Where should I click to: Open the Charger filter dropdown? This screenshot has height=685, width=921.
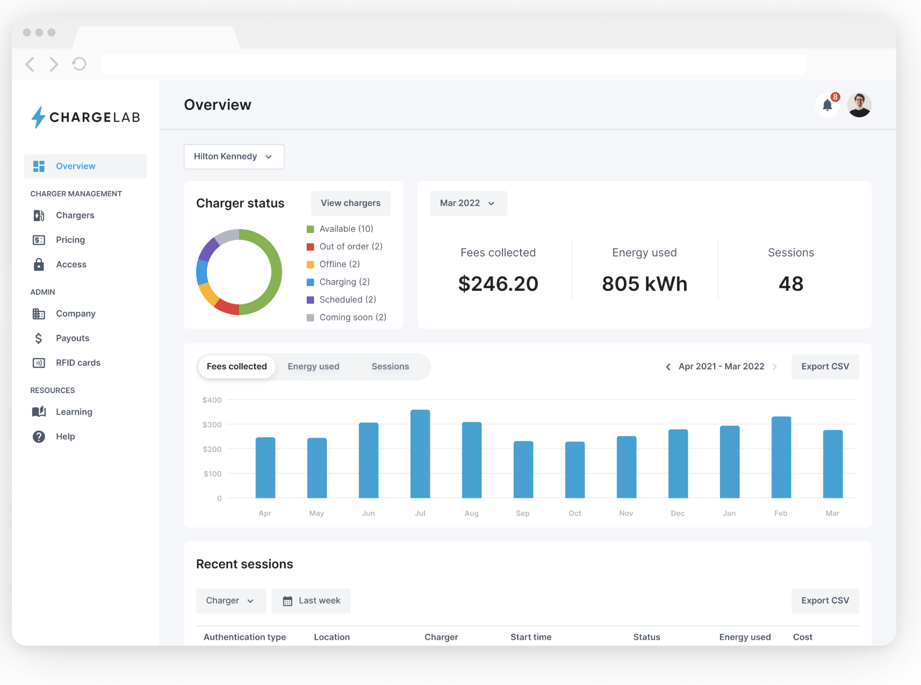pos(231,601)
